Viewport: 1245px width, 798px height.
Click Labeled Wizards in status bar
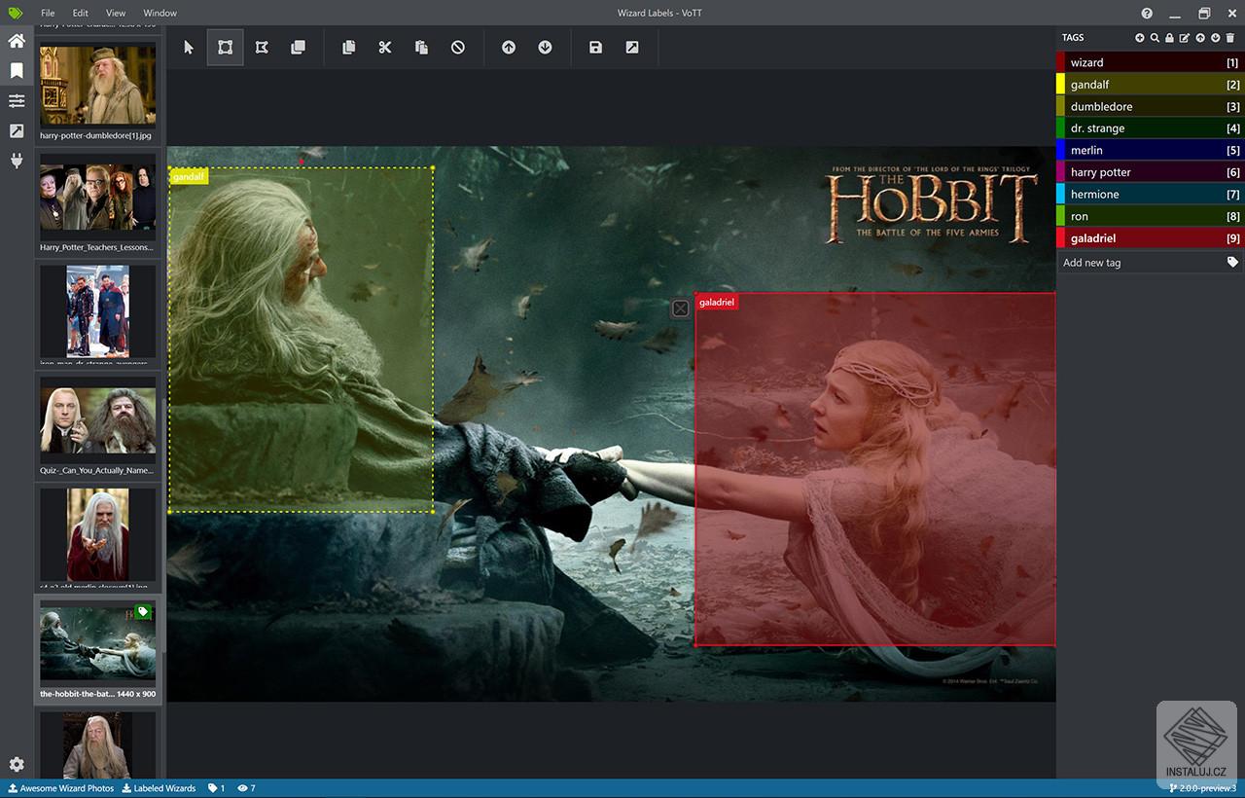pos(159,788)
